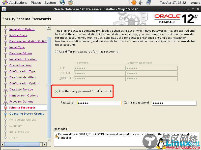
Task: Open Database Identifiers step
Action: [23, 77]
